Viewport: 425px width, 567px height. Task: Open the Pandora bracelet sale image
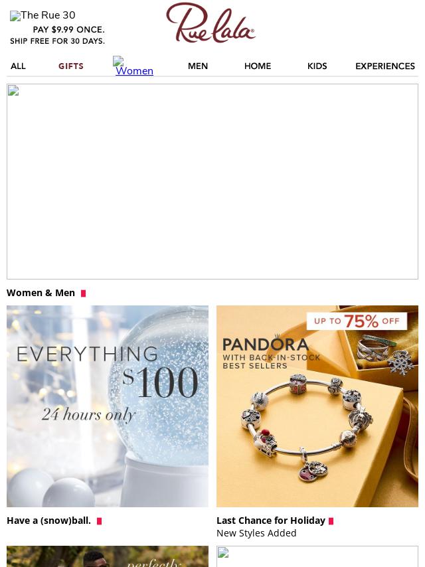(x=317, y=406)
